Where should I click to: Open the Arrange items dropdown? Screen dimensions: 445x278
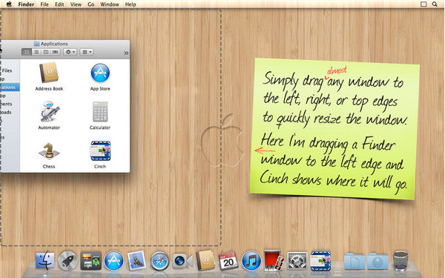(x=87, y=52)
